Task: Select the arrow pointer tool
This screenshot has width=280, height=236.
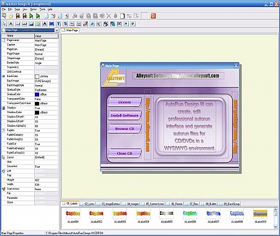Action: [4, 24]
